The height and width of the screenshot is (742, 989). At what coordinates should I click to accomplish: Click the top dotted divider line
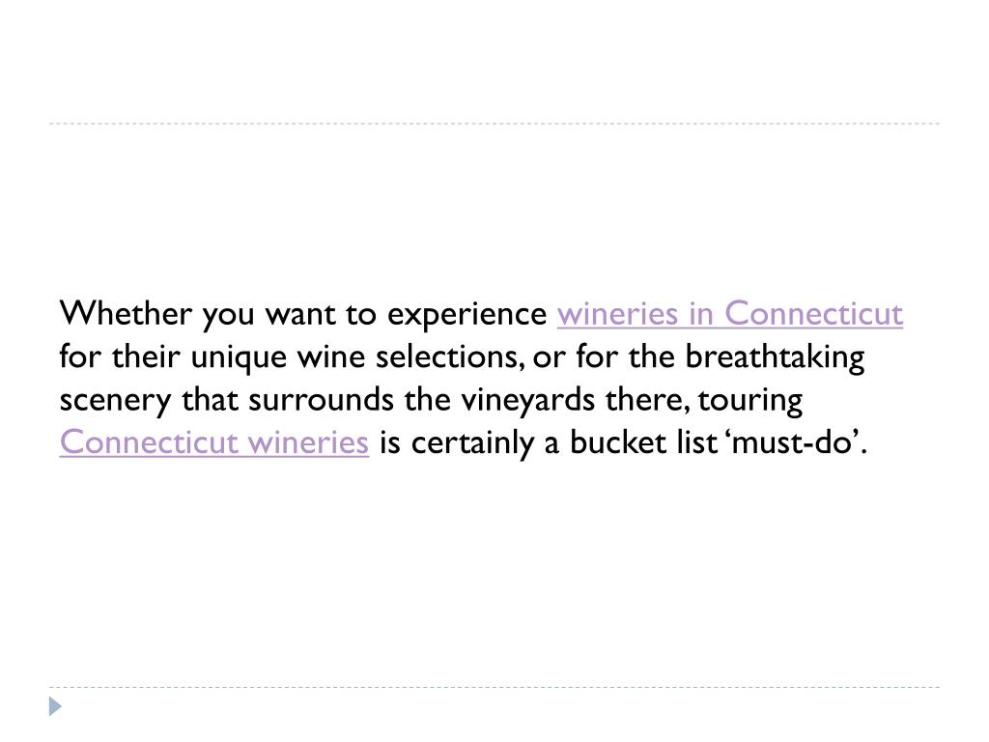tap(494, 123)
